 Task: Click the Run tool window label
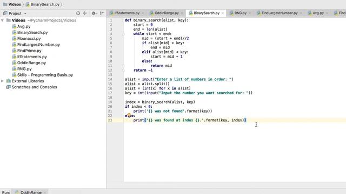click(6, 192)
